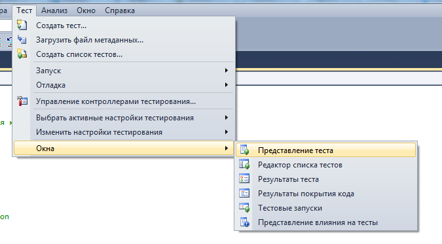Open Представление теста window
442x244 pixels.
click(x=325, y=150)
